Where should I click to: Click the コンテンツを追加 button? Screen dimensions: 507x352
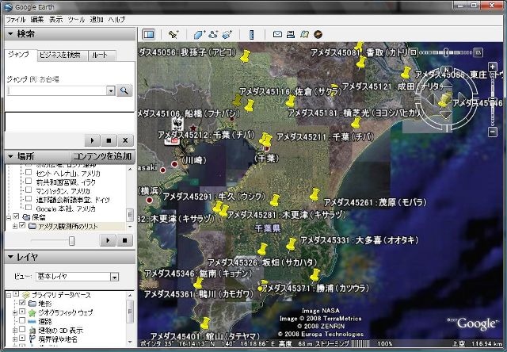(x=102, y=156)
